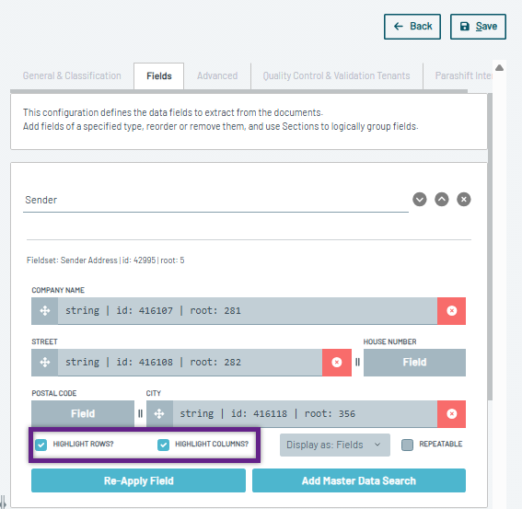
Task: Remove the Company Name field with red X
Action: (451, 310)
